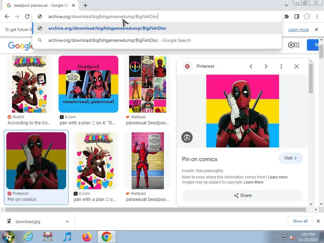Click the 'Pin on comics' title in the preview panel
The height and width of the screenshot is (243, 324).
[200, 159]
